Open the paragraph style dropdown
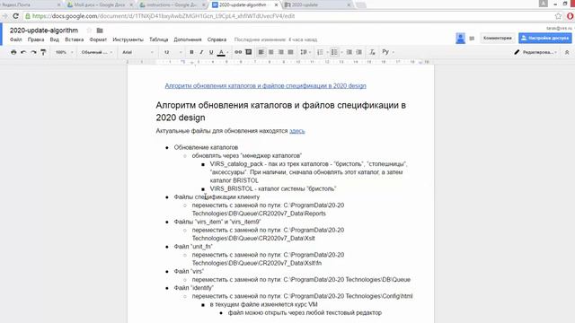The width and height of the screenshot is (575, 323). tap(97, 52)
